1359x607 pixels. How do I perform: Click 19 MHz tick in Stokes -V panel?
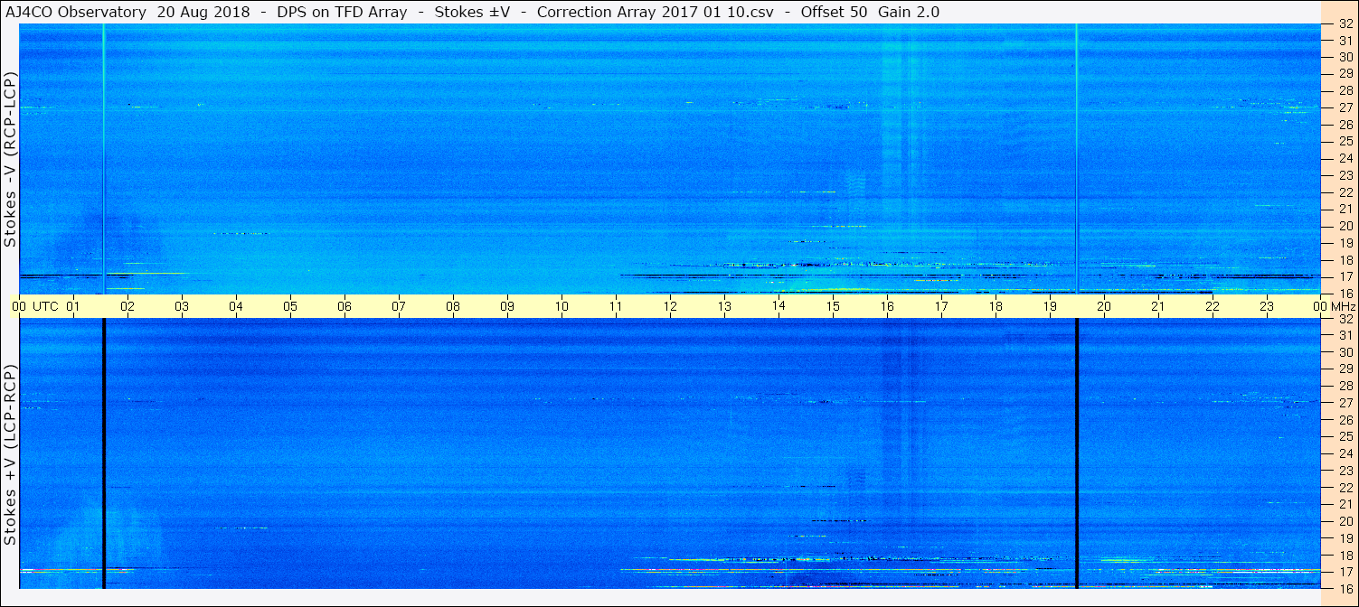[x=1345, y=243]
